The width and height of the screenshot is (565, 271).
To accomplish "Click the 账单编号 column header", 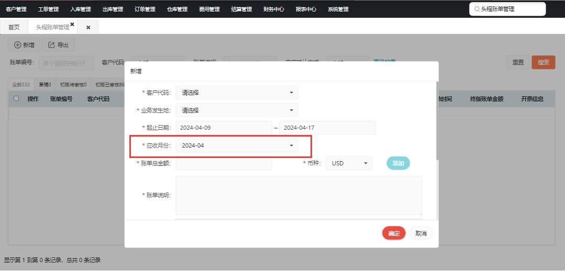I will 61,99.
